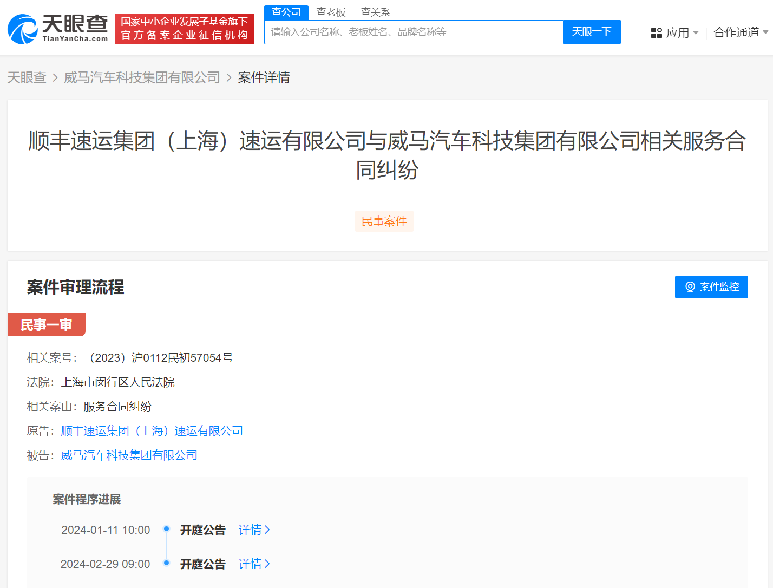773x588 pixels.
Task: Switch to the 查关系 search tab
Action: click(x=375, y=12)
